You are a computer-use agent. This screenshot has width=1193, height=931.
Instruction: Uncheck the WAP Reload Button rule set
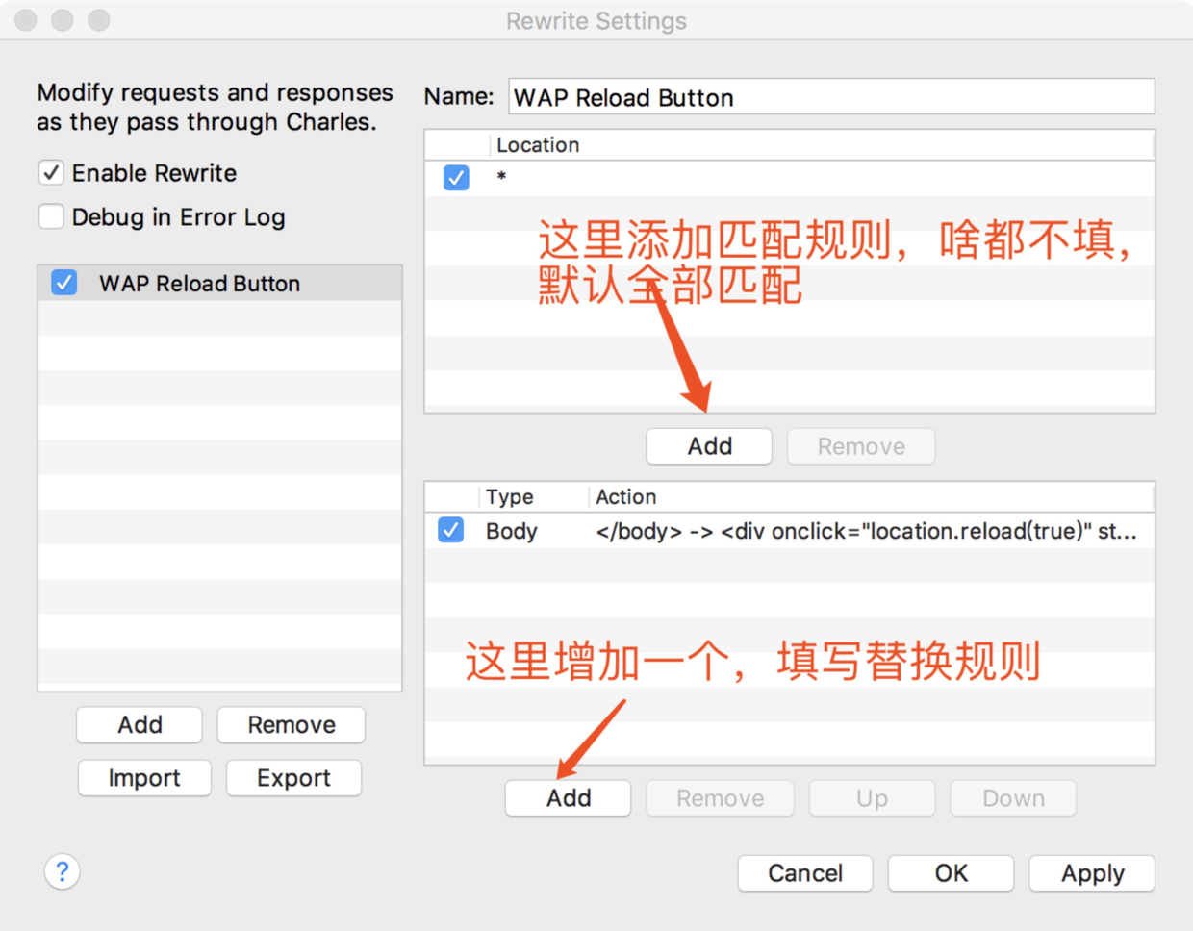pyautogui.click(x=64, y=283)
